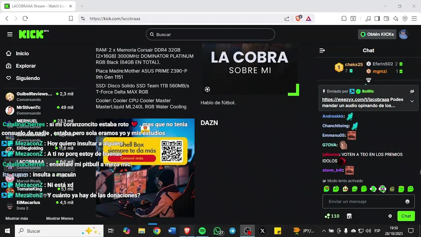This screenshot has height=237, width=421.
Task: Click Mostrar más link
Action: [17, 219]
